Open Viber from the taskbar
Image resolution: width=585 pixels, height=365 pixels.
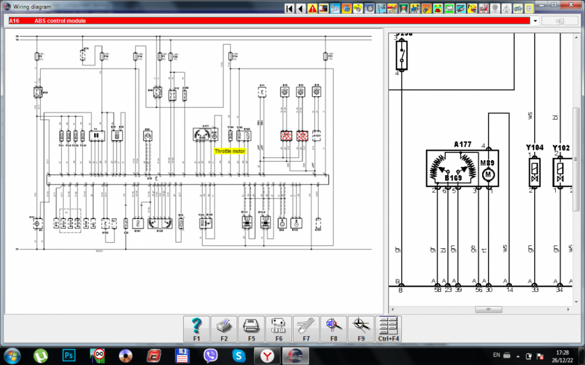click(211, 355)
